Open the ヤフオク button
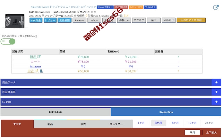222x138 pixels. (139, 20)
